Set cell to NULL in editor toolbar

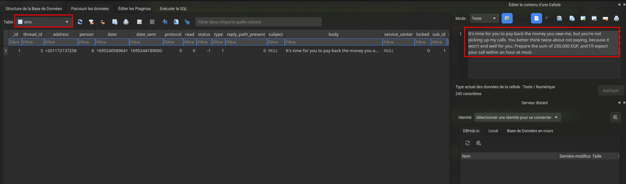605,18
